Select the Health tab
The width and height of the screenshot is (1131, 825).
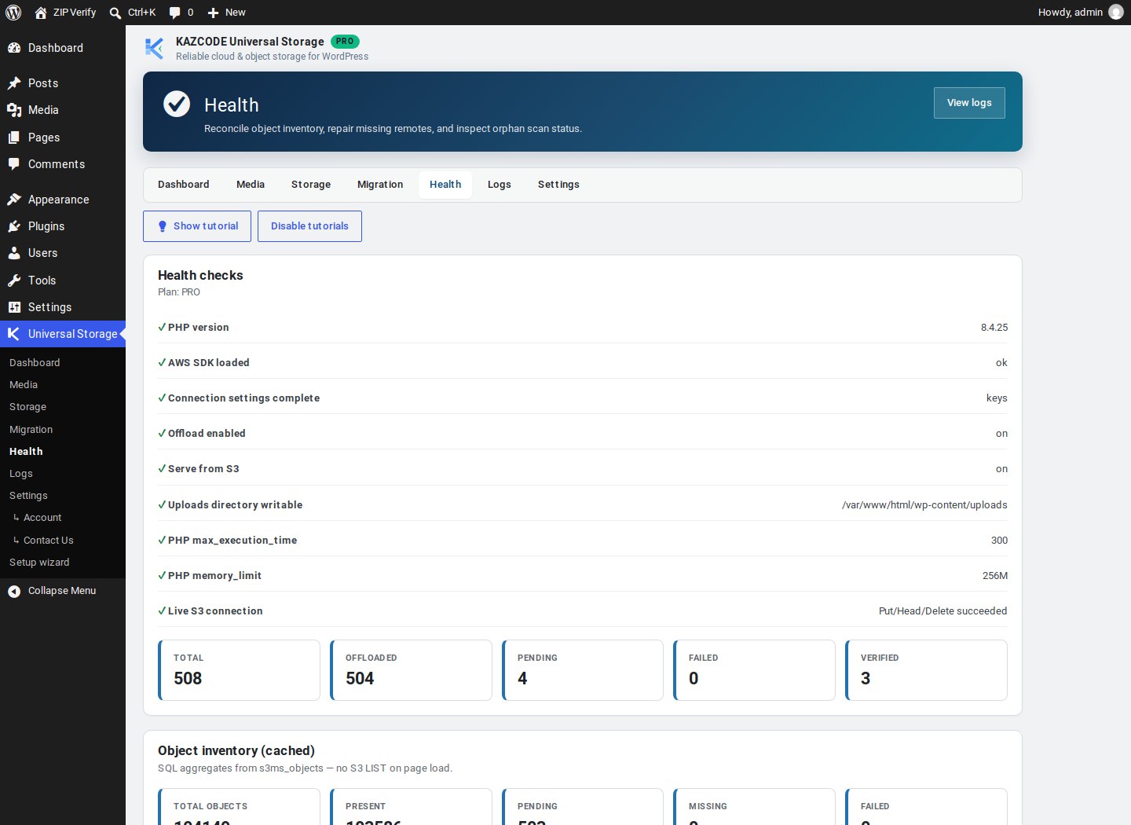click(x=445, y=185)
